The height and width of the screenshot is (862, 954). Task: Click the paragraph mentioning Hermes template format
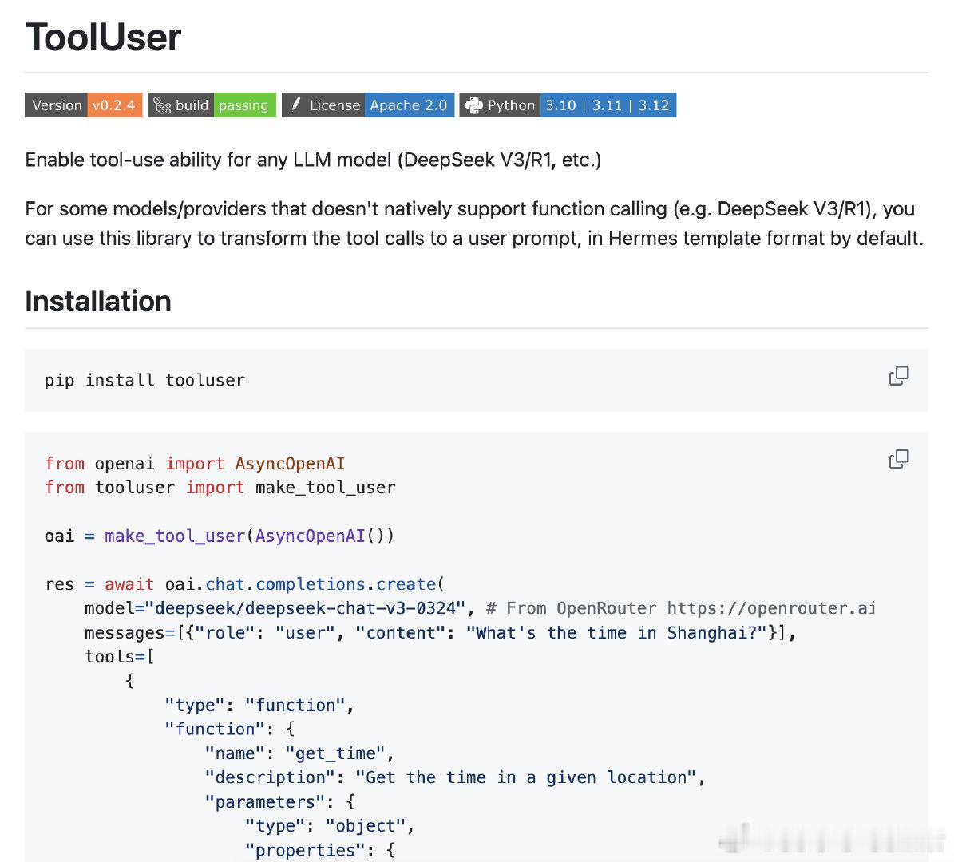[x=474, y=223]
